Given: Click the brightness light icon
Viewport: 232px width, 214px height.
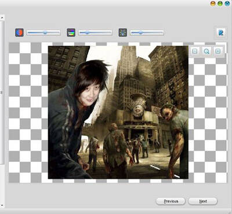Looking at the screenshot, I should click(x=123, y=32).
